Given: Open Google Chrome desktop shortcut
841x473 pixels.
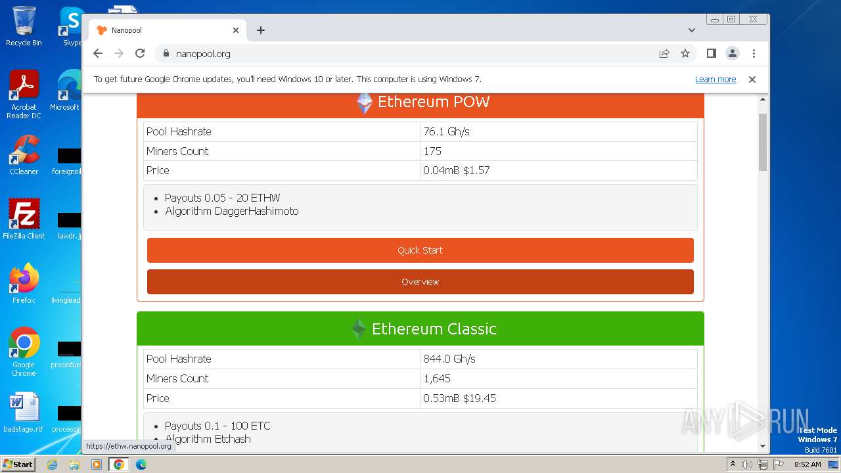Looking at the screenshot, I should (x=24, y=352).
